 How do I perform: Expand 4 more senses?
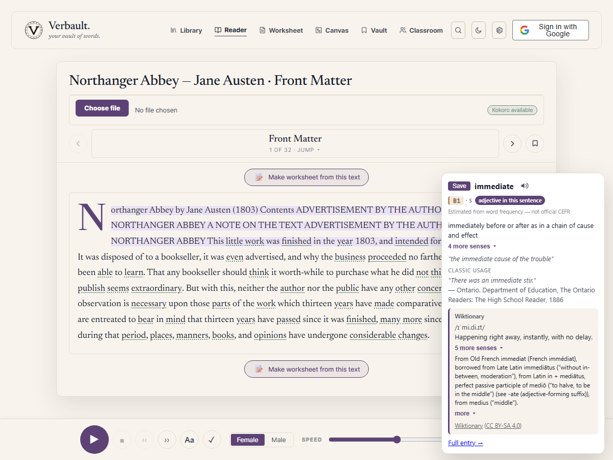tap(472, 246)
